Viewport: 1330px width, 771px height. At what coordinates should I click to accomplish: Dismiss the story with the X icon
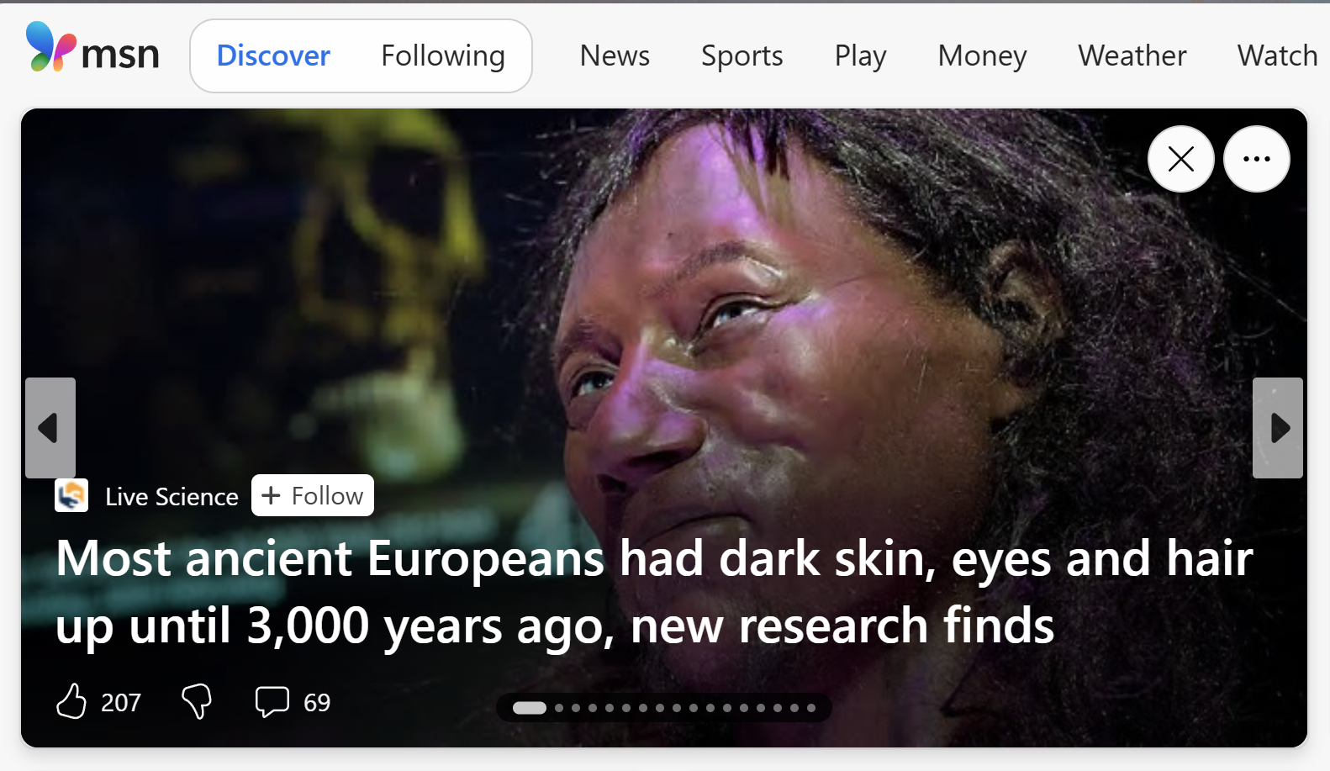point(1181,159)
